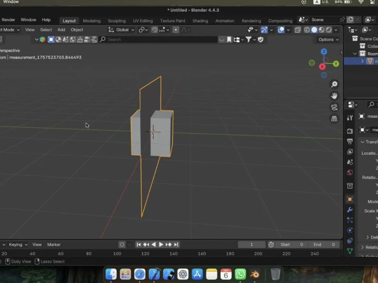Open the Object Mode dropdown
The height and width of the screenshot is (283, 378).
coord(10,30)
